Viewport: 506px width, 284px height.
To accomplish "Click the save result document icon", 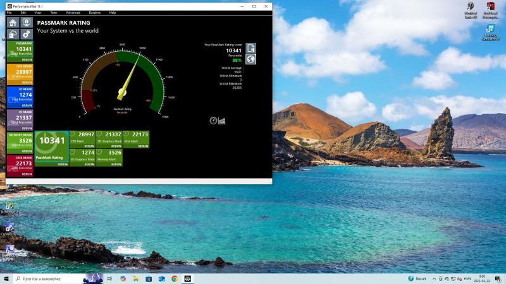I will point(250,48).
